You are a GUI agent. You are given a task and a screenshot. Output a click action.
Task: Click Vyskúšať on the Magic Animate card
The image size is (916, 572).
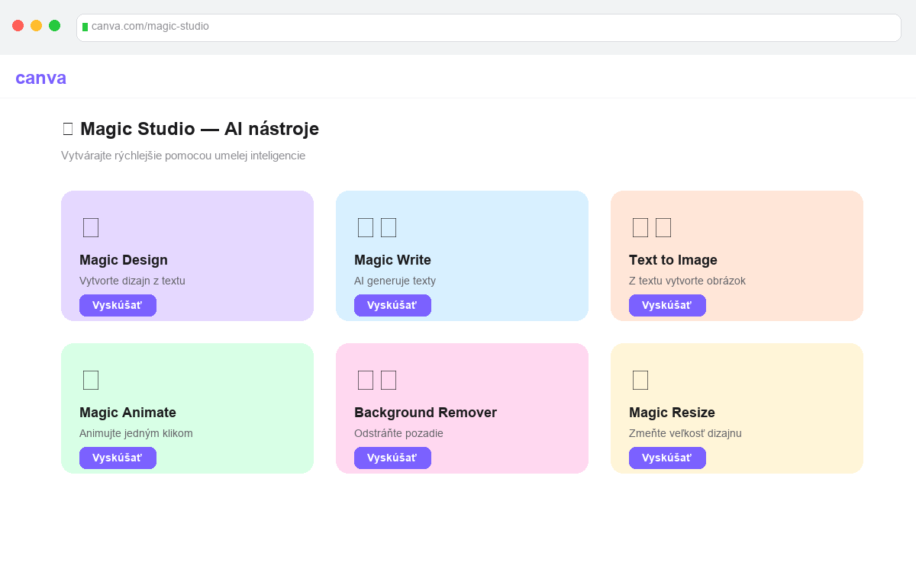pyautogui.click(x=118, y=458)
